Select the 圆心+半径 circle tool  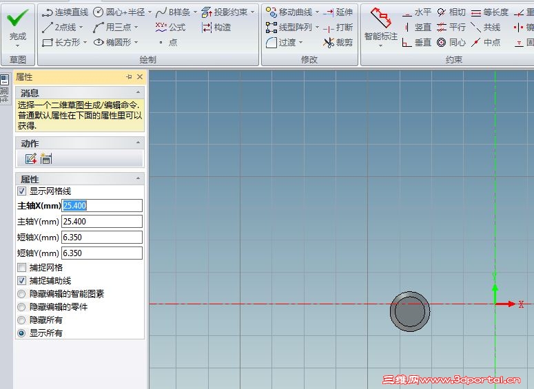pos(119,12)
